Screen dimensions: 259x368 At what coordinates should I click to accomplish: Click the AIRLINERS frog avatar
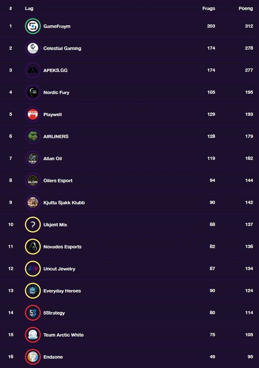tap(33, 136)
